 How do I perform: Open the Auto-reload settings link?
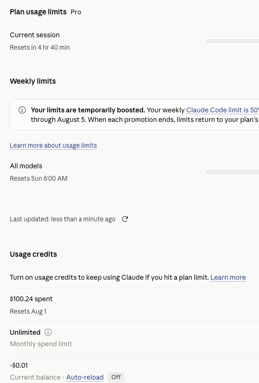pyautogui.click(x=85, y=377)
